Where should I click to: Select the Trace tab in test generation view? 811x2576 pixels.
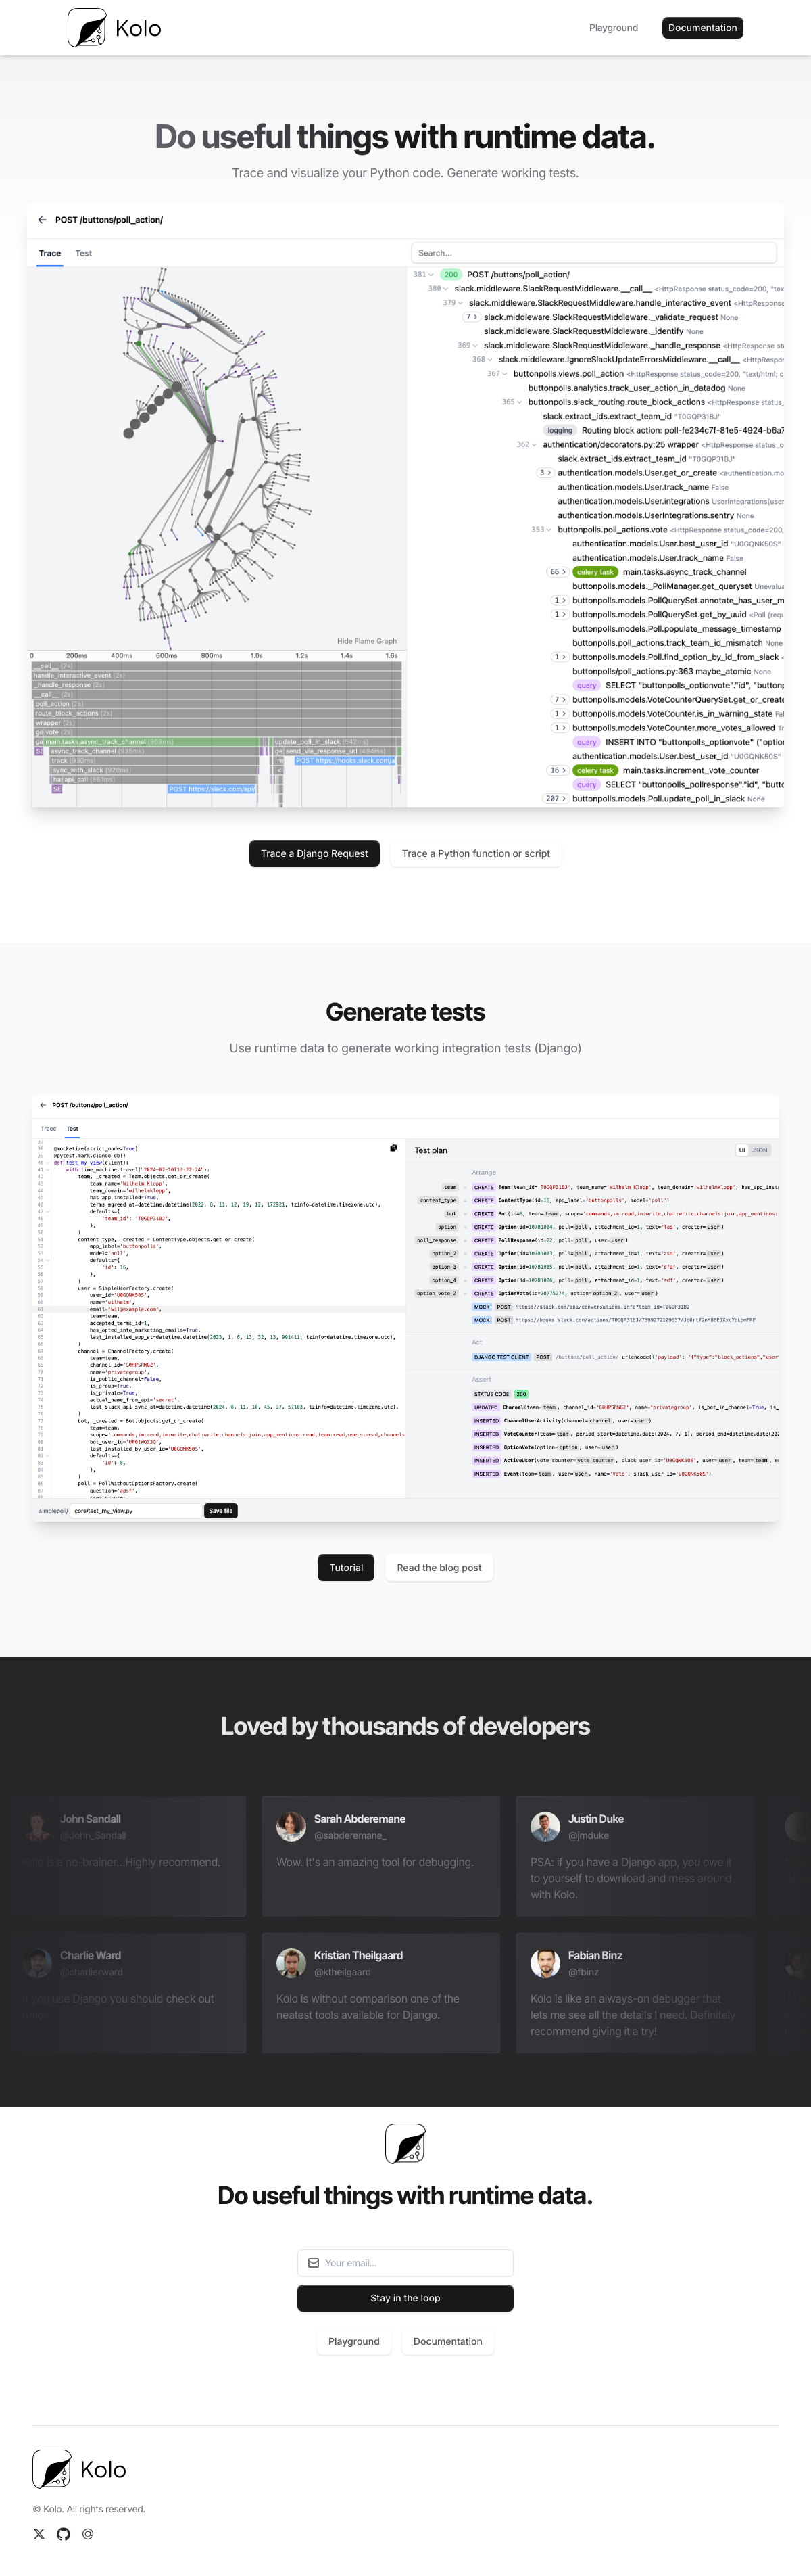(x=48, y=1129)
